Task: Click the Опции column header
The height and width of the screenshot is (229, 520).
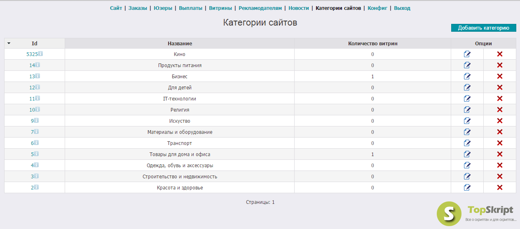Action: [x=483, y=43]
